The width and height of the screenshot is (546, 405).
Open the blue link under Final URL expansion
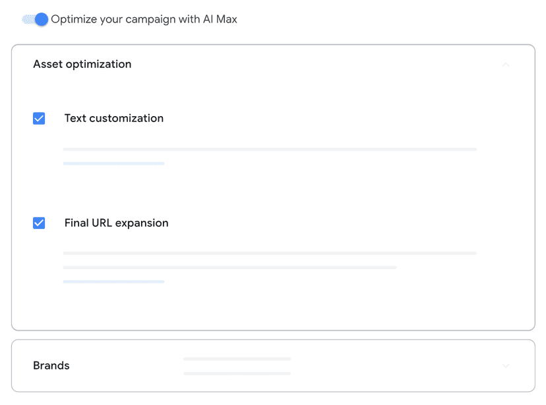click(x=113, y=282)
